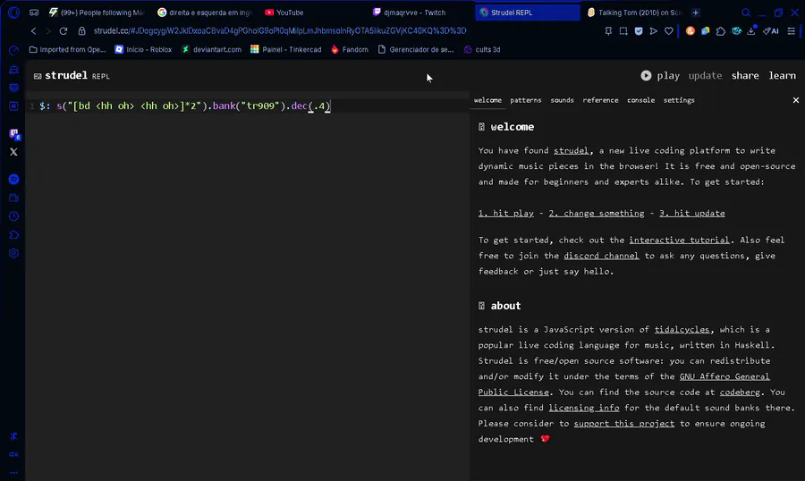
Task: Open Spotify player in the sidebar
Action: click(x=13, y=179)
